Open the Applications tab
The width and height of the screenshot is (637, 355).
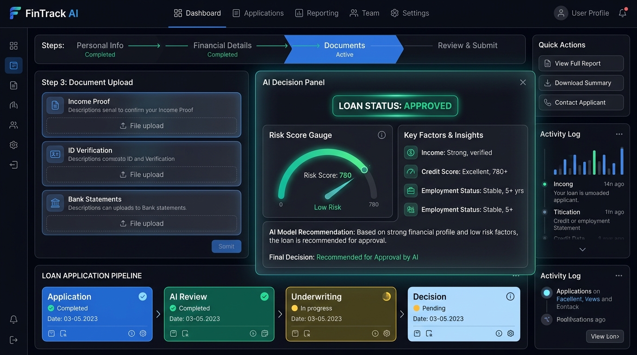[258, 13]
